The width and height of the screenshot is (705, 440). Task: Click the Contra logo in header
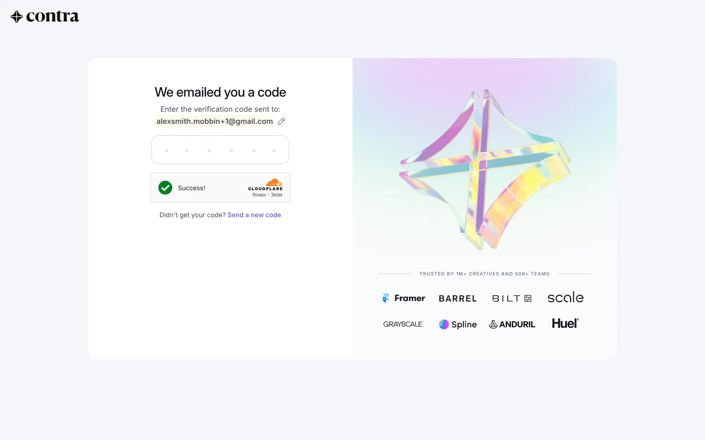45,16
